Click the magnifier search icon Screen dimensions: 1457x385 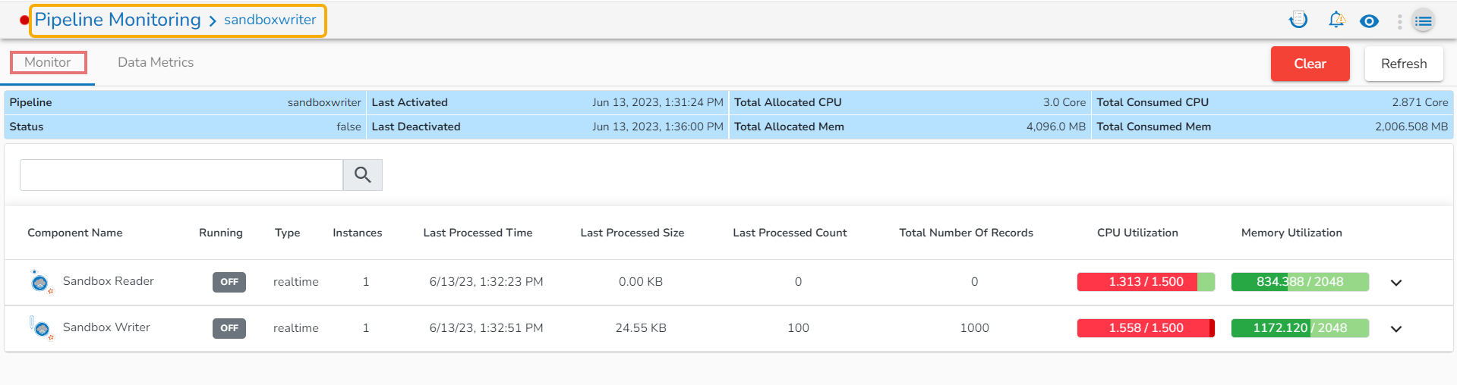362,175
